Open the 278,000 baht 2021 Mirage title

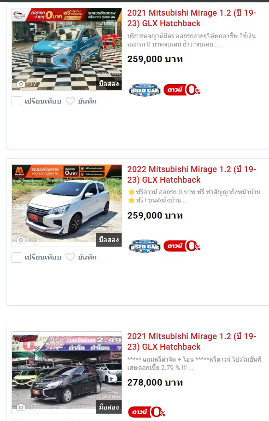coord(192,341)
